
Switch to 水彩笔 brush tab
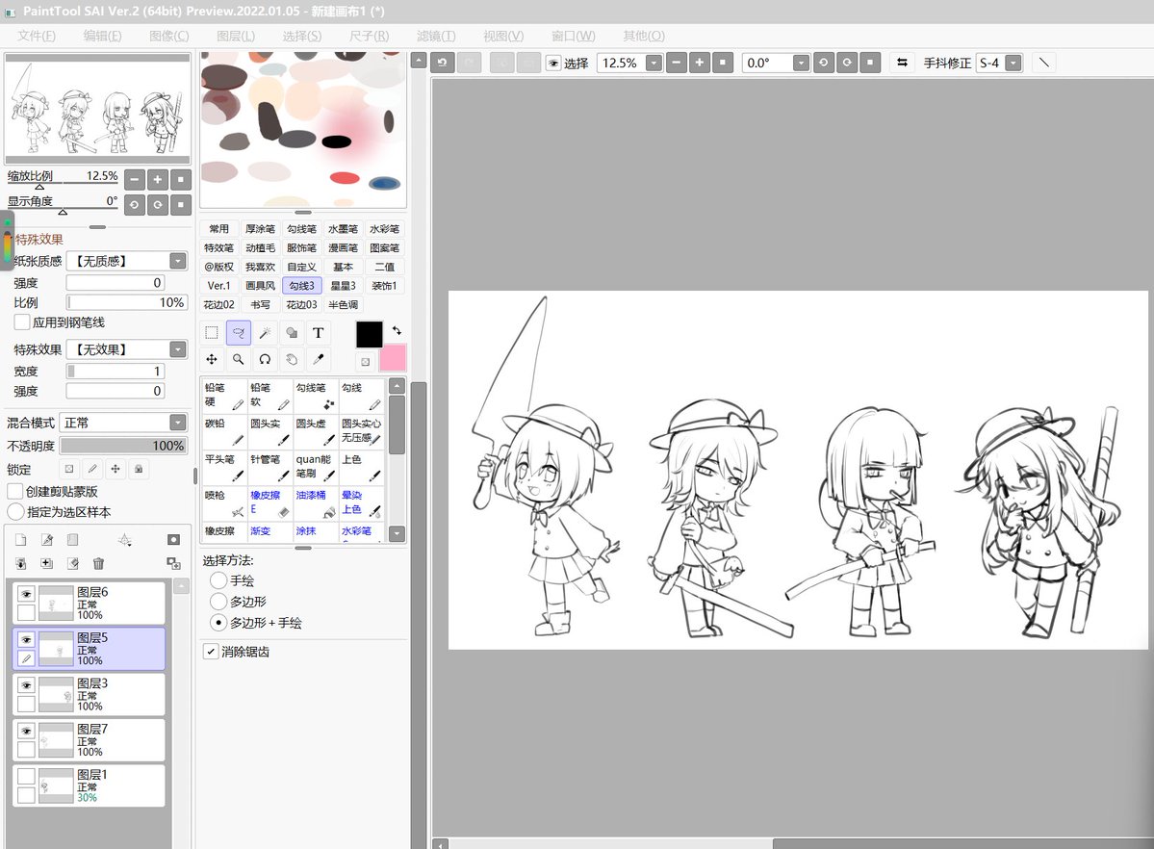pos(384,229)
